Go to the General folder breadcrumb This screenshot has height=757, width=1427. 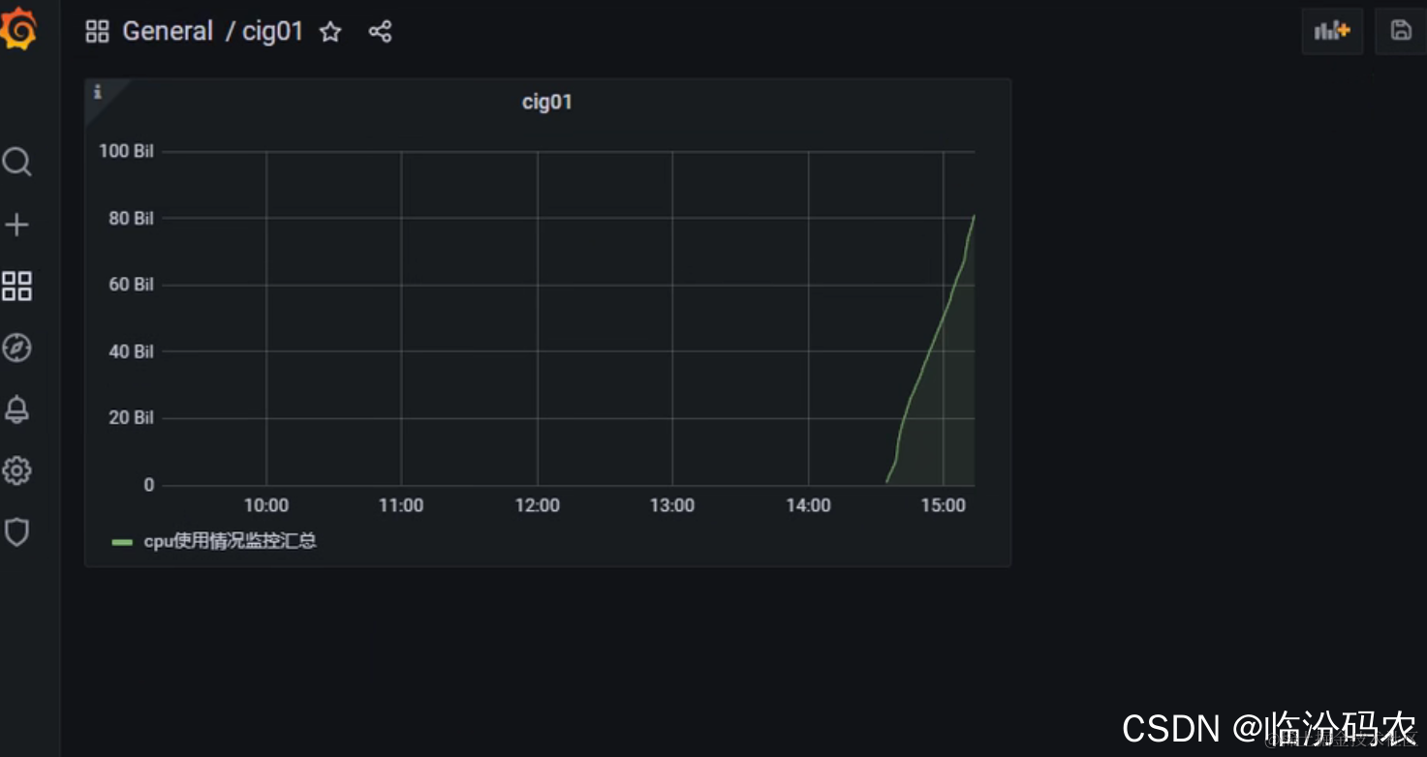(x=168, y=32)
